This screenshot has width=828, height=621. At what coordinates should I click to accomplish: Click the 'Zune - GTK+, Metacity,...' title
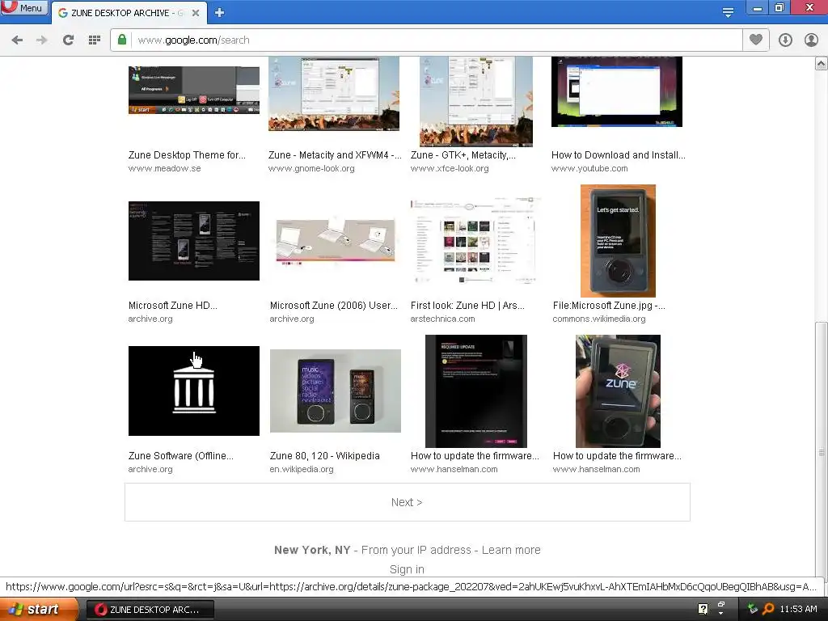tap(463, 154)
